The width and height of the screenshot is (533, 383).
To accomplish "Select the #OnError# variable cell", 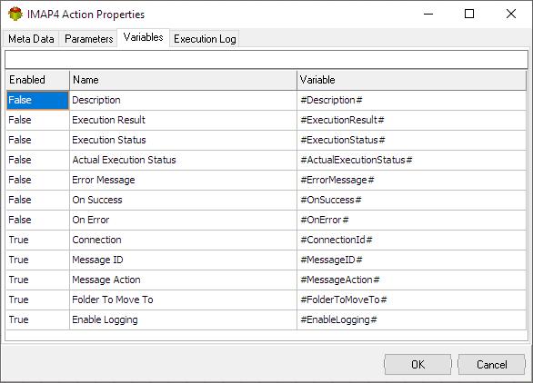I will pos(412,221).
